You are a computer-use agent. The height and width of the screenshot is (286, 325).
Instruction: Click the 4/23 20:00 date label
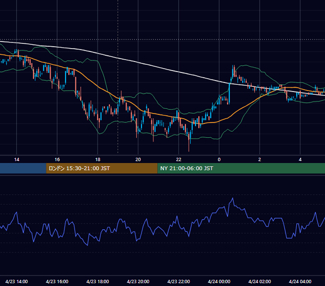[138, 281]
